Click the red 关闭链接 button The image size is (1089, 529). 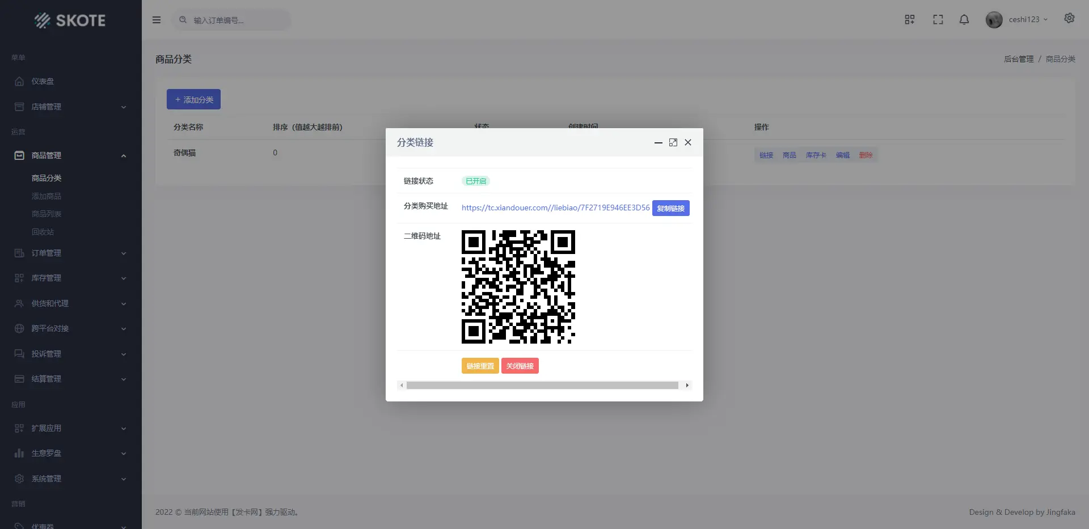520,366
